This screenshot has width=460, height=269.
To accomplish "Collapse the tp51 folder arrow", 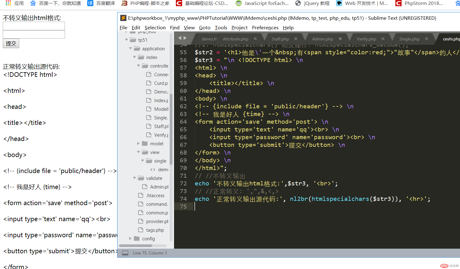I will [126, 40].
